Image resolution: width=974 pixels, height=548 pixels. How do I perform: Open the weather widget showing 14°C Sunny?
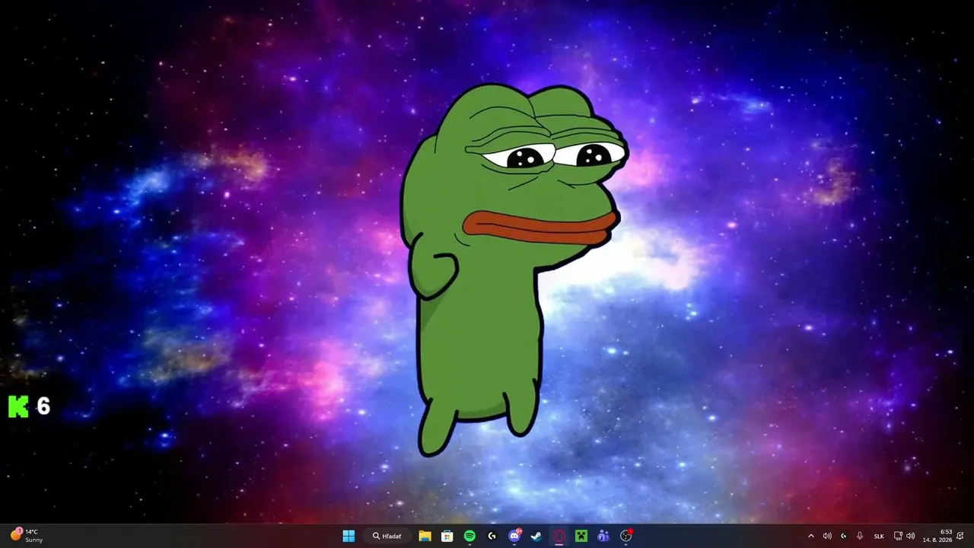click(x=26, y=536)
